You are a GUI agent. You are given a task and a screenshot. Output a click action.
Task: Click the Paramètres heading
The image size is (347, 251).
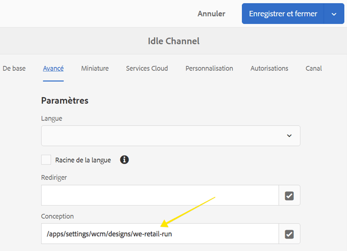click(65, 101)
